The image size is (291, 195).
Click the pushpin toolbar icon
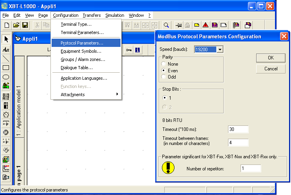pyautogui.click(x=178, y=25)
